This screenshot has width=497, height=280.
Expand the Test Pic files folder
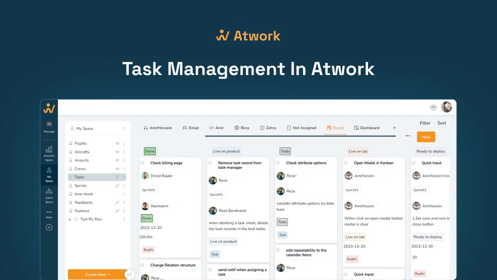(x=70, y=219)
